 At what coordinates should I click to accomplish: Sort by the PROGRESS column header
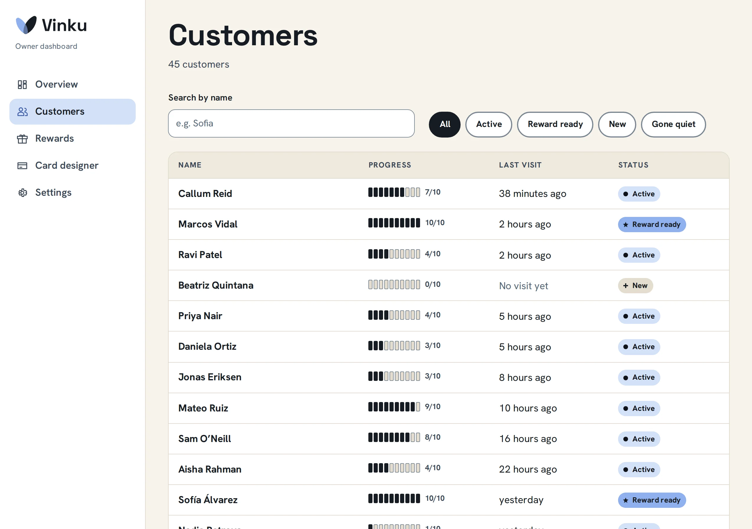390,165
